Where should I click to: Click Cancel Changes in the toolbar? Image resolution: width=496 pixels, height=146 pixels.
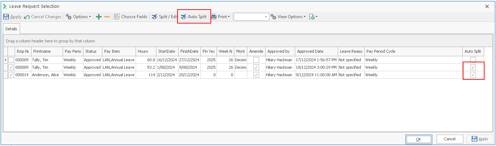click(x=43, y=17)
